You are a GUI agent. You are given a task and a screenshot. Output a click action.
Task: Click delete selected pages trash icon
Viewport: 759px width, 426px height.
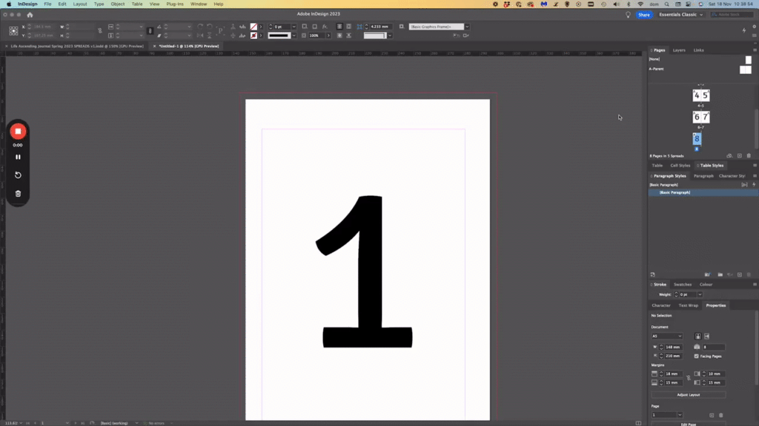click(749, 156)
